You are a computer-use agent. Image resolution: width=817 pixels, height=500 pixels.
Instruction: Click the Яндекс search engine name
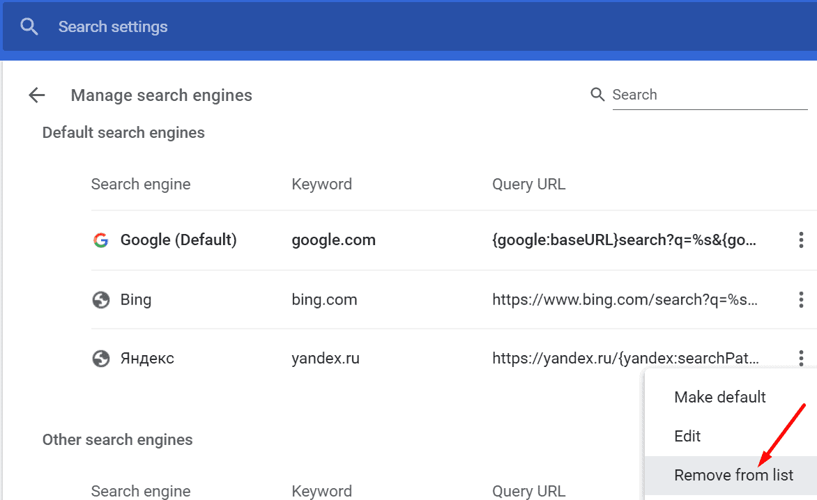point(147,359)
